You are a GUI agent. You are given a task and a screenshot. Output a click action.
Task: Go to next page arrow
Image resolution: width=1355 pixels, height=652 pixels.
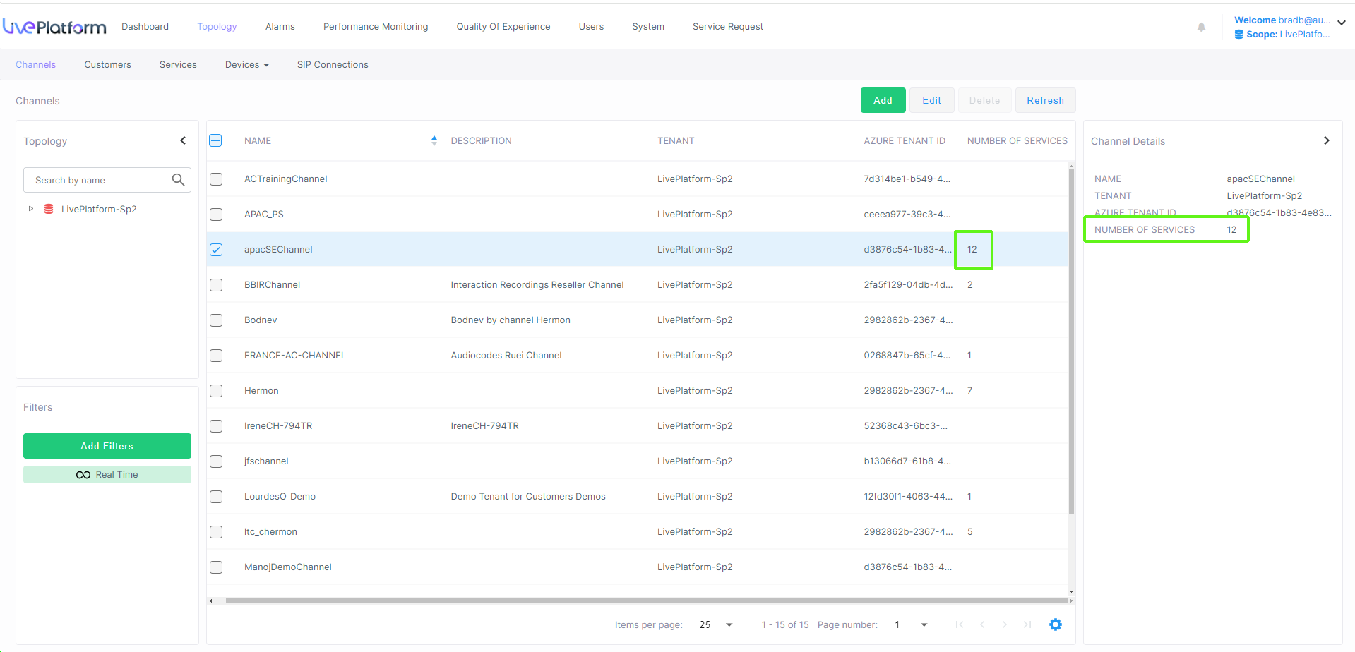[1005, 624]
